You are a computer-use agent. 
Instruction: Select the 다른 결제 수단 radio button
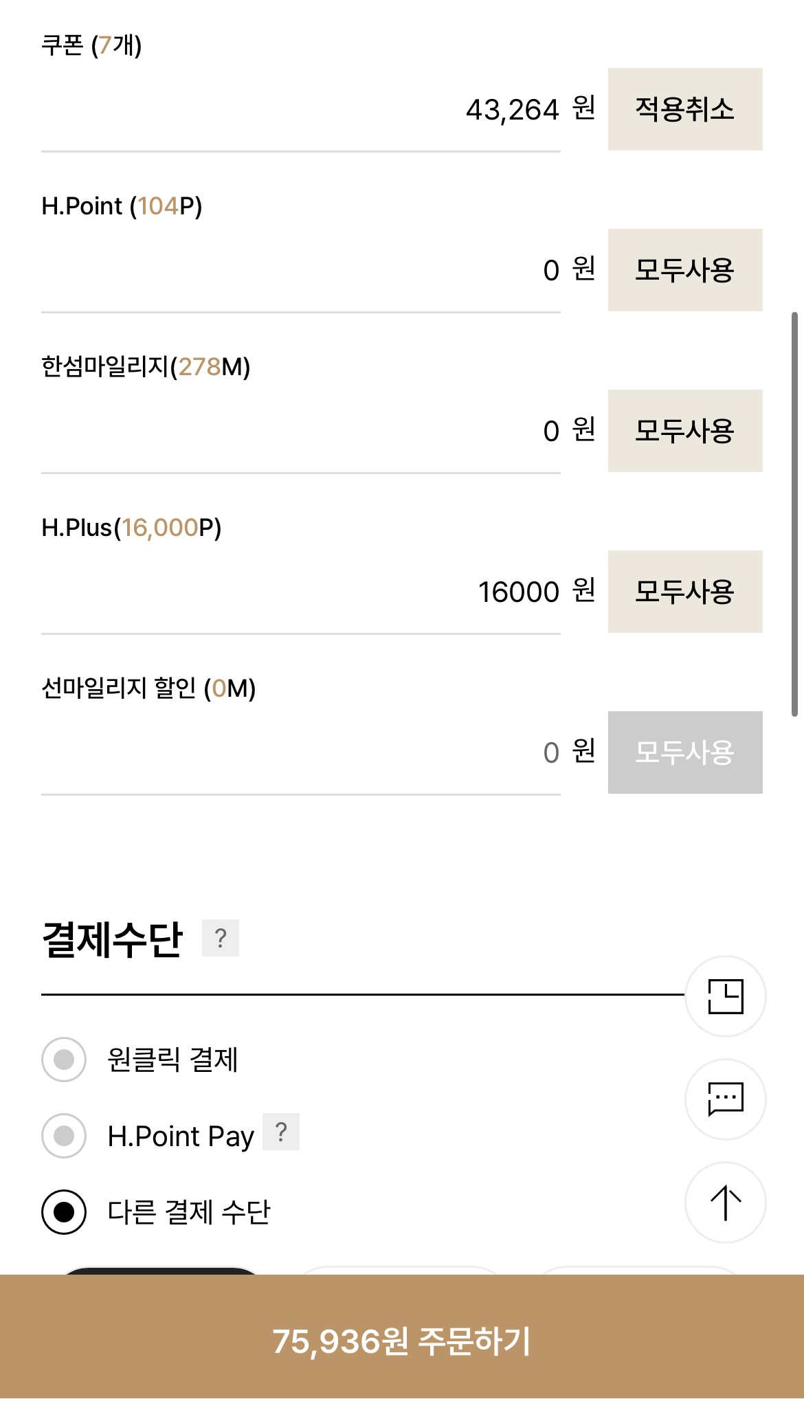[x=64, y=1211]
